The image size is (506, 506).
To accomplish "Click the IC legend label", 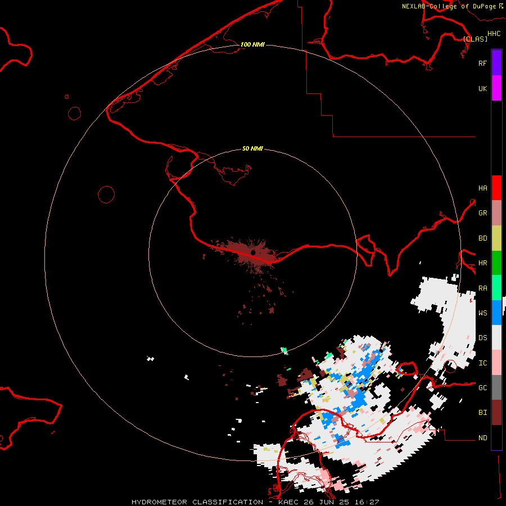I will [482, 363].
